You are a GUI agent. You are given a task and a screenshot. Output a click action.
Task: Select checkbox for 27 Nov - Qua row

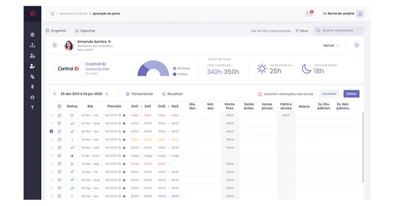point(51,124)
